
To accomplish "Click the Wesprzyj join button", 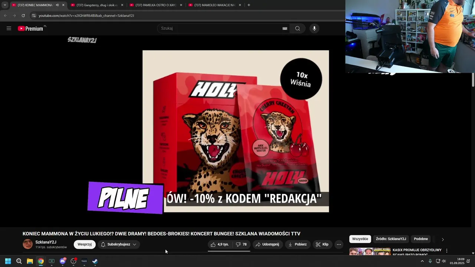I will click(x=85, y=244).
